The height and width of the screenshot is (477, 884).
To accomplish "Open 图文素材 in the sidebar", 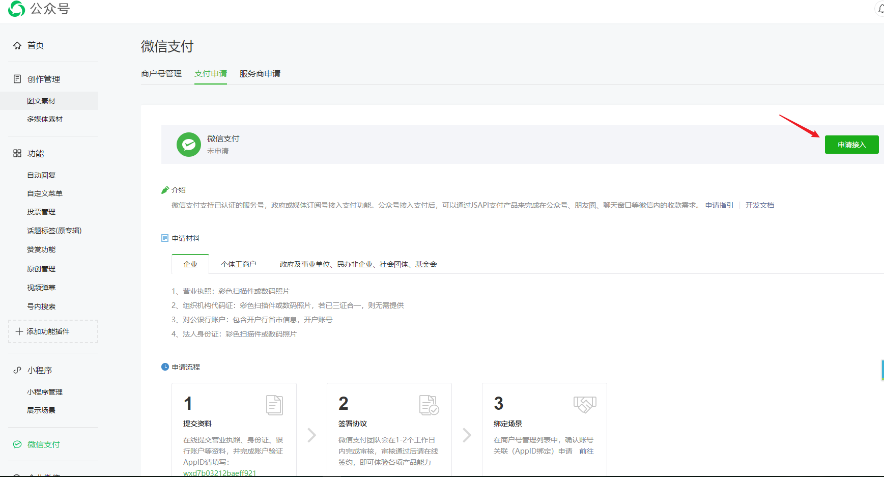I will click(41, 101).
